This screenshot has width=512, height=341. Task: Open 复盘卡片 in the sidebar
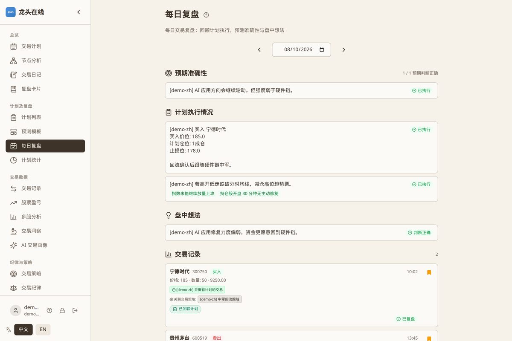[45, 89]
